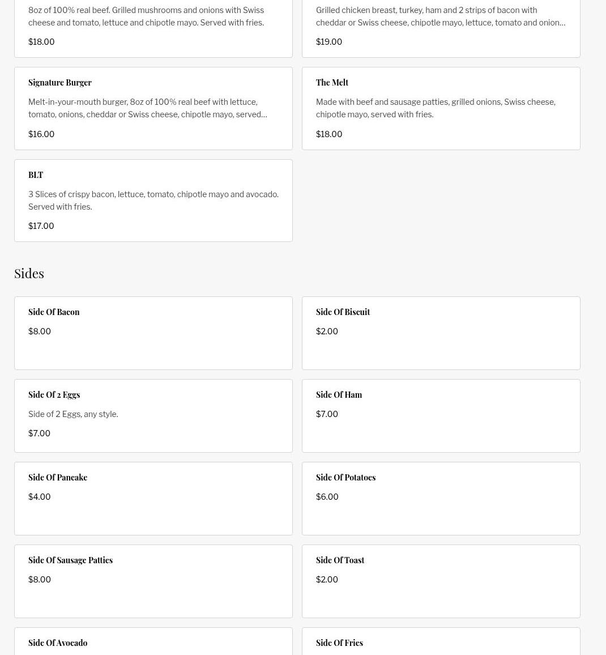Click the Side Of Toast card
Screen dimensions: 606x655
click(x=441, y=581)
